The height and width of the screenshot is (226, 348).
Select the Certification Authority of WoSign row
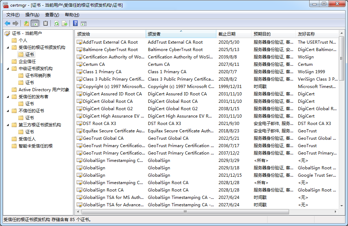[207, 57]
